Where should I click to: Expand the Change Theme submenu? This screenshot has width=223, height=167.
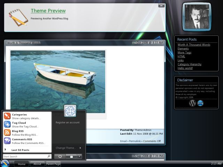coord(68,148)
